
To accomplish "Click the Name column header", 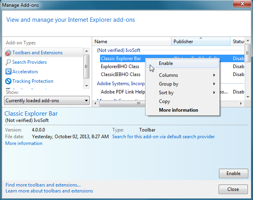I will (x=119, y=42).
